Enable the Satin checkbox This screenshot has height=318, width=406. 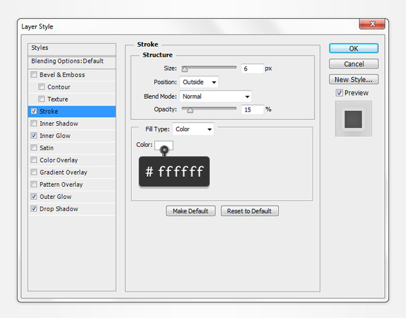[x=34, y=147]
